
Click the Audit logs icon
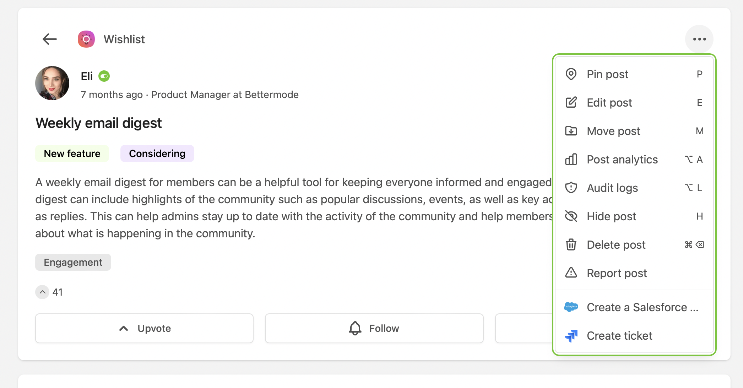point(571,188)
